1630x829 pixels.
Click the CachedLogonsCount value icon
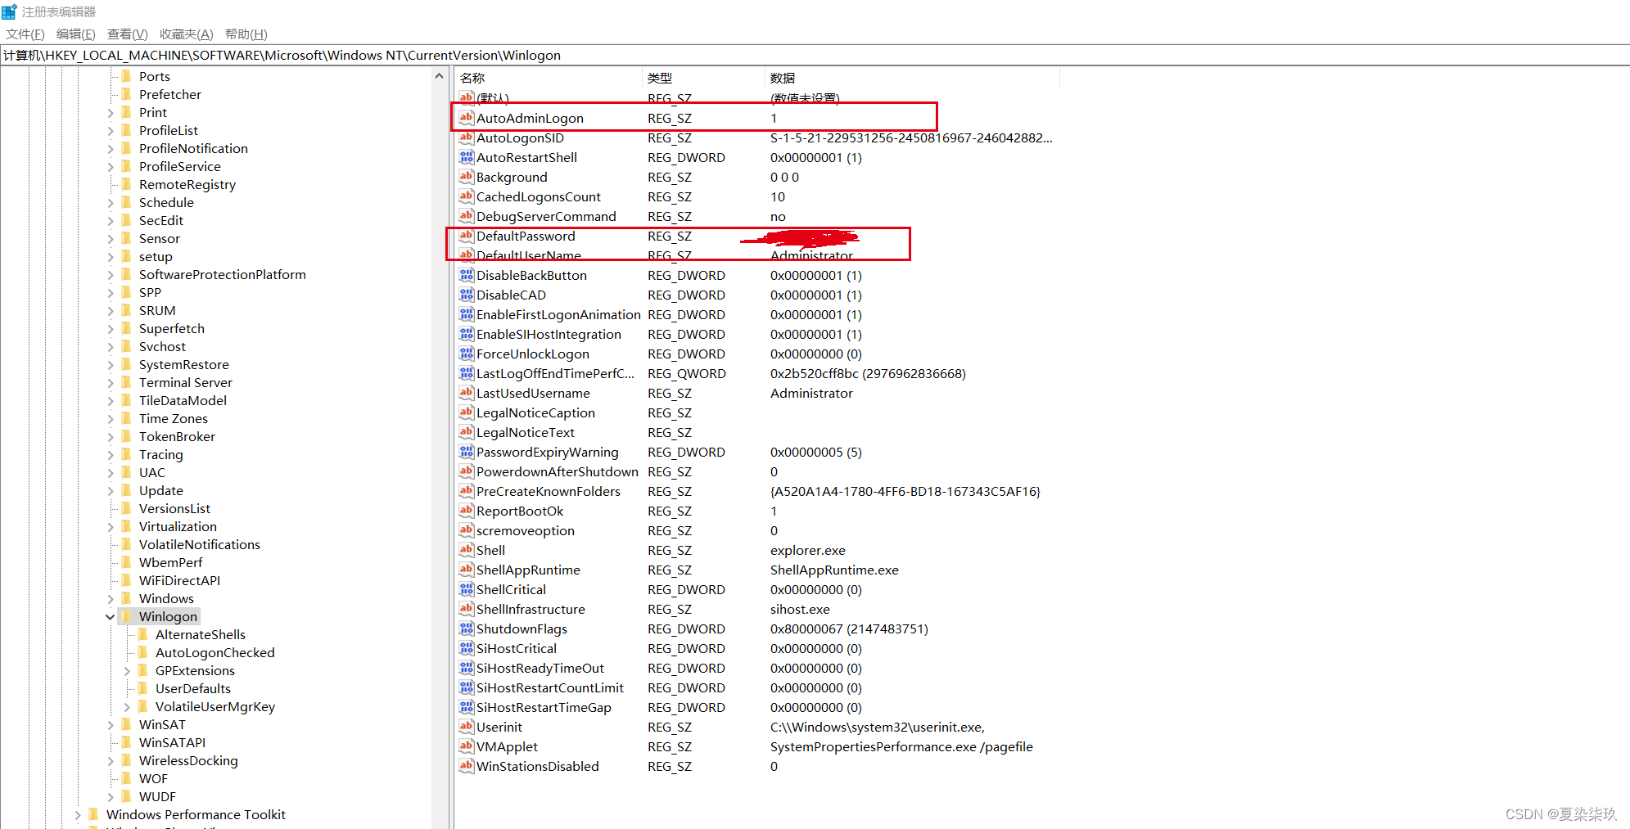(x=467, y=196)
